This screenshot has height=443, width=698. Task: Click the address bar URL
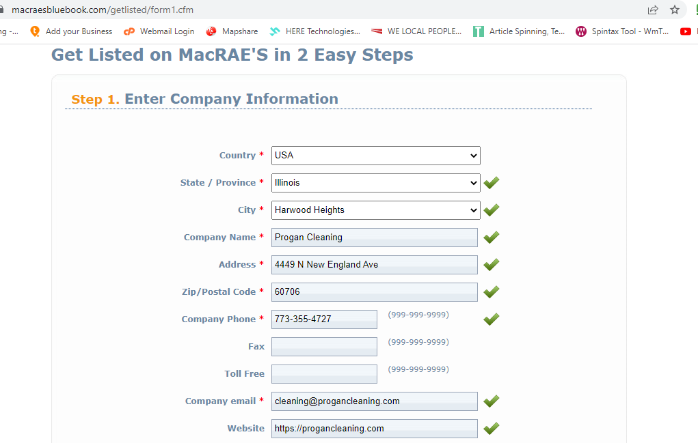click(103, 10)
